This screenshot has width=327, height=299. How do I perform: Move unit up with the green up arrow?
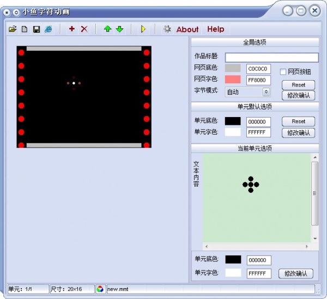tap(107, 29)
